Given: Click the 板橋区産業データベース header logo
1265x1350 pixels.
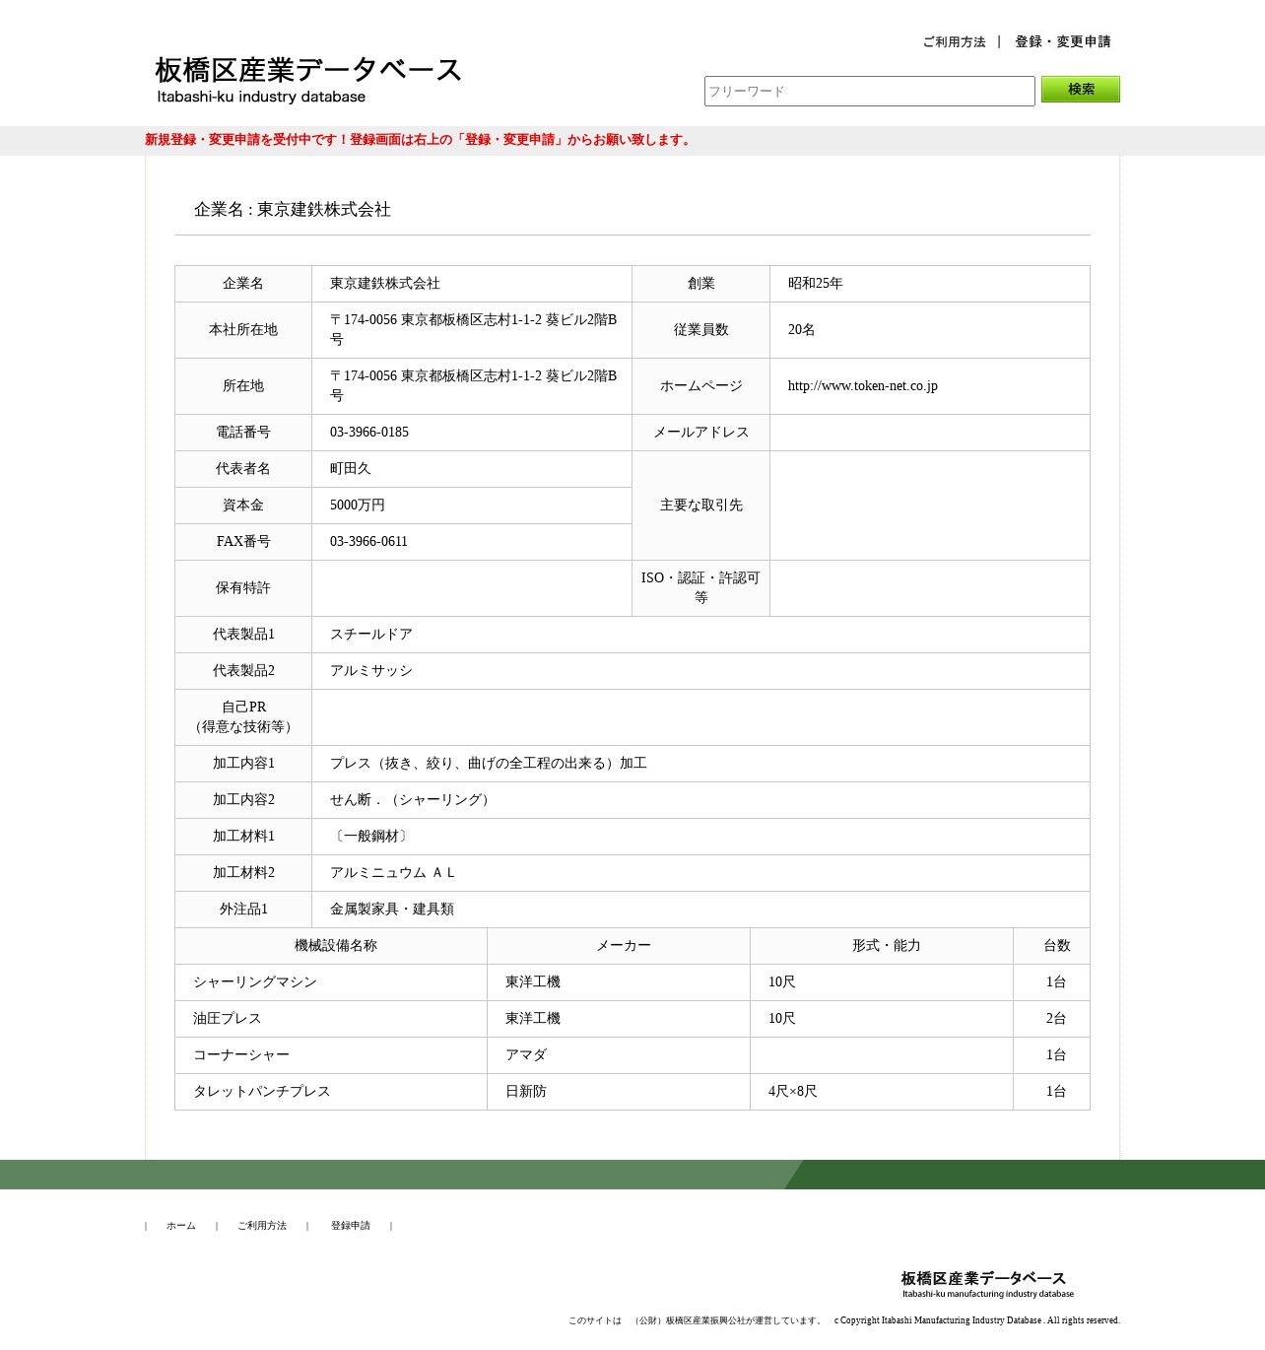Looking at the screenshot, I should 308,80.
